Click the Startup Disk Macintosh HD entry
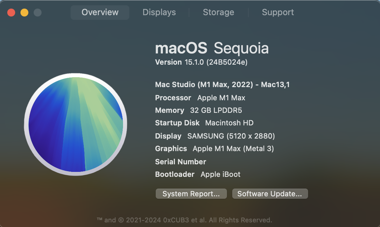Viewport: 380px width, 227px height. (x=204, y=123)
